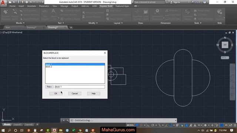Click the binoculars search icon in title bar

point(167,2)
